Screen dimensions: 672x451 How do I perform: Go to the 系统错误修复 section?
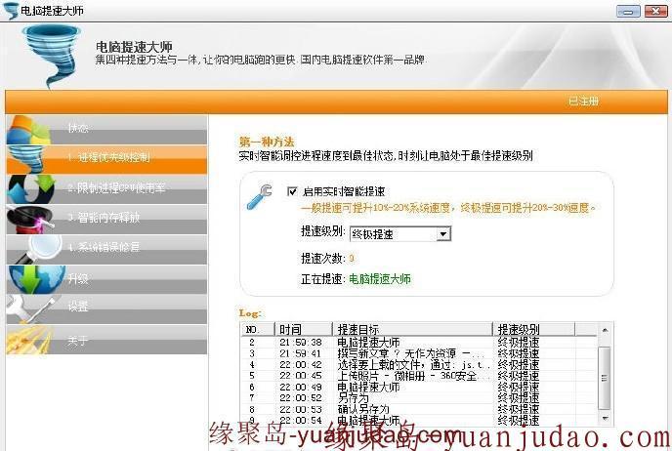109,247
